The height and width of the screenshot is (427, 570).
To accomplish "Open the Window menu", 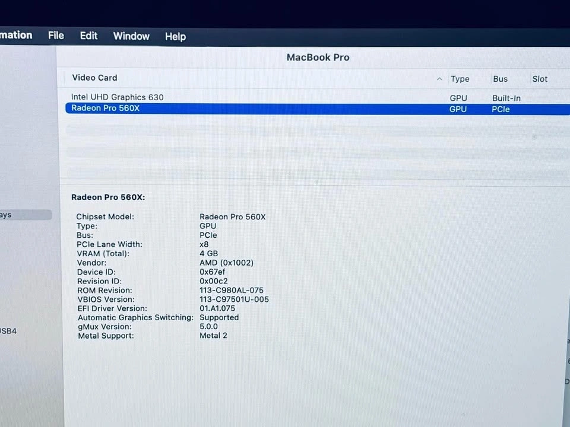I will click(131, 36).
